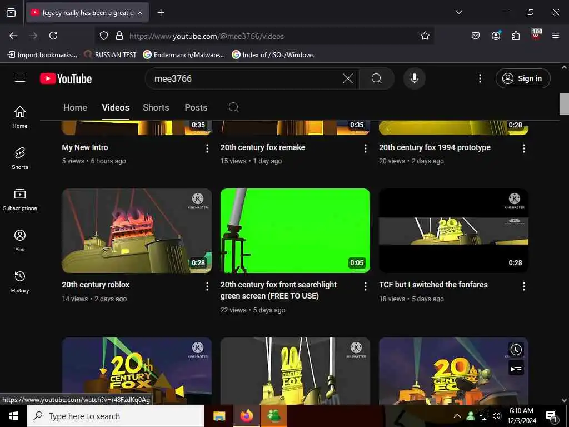Select the channel Videos tab
This screenshot has height=427, width=569.
click(x=116, y=107)
